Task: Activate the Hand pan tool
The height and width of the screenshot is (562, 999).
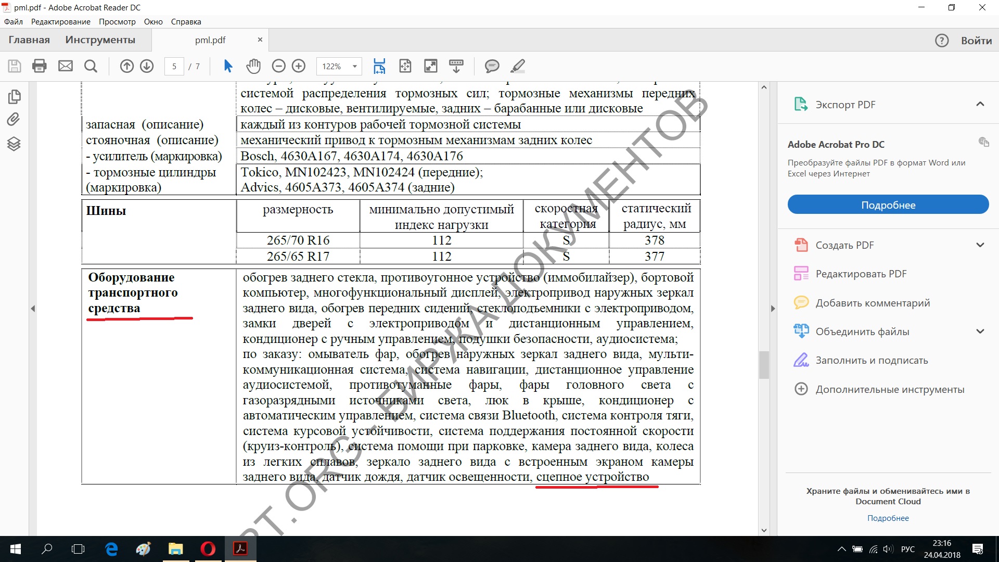Action: (253, 66)
